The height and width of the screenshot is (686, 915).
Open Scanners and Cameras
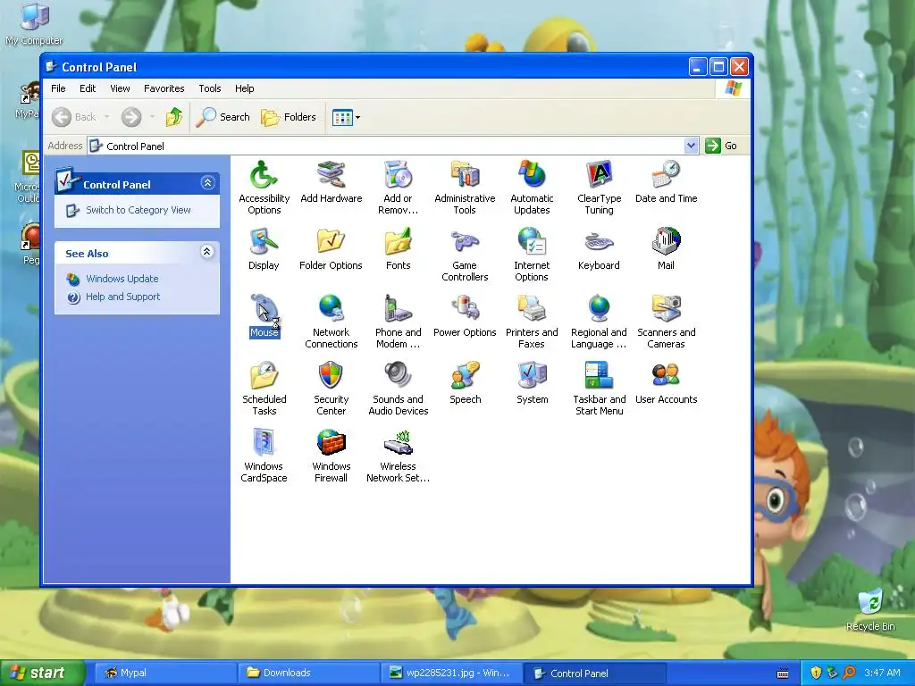coord(666,322)
